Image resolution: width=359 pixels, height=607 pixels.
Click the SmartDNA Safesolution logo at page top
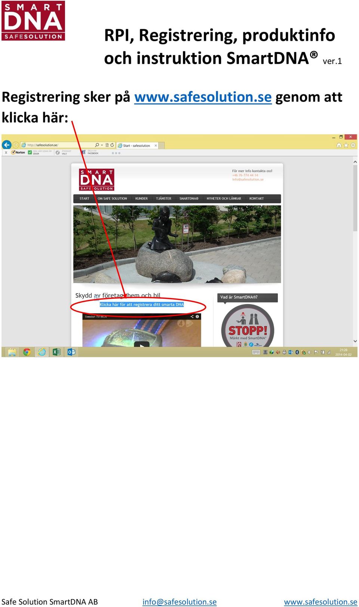click(33, 21)
